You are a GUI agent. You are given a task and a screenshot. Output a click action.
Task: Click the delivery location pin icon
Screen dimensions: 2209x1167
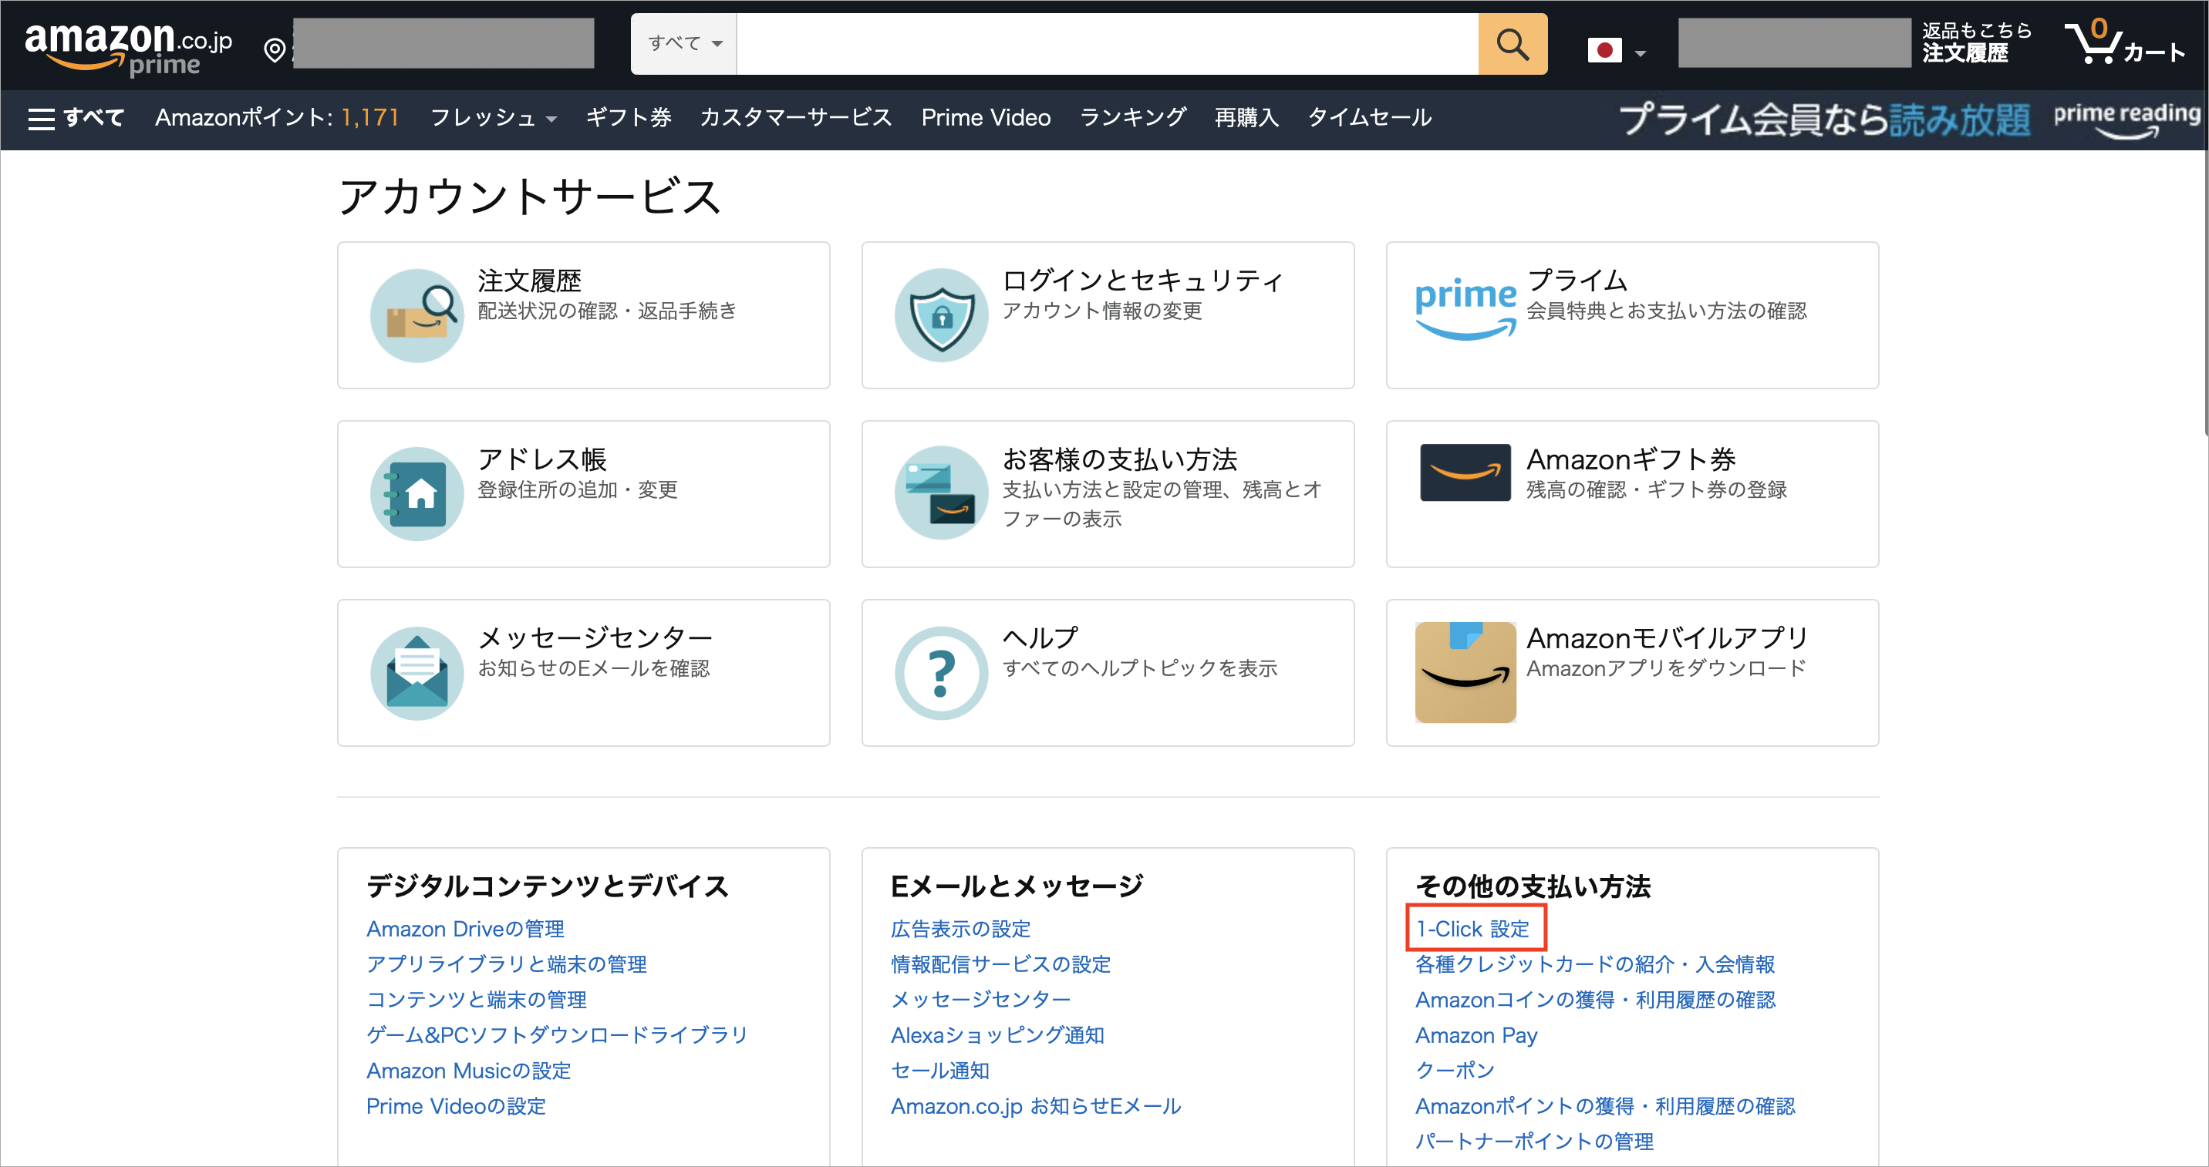coord(275,51)
